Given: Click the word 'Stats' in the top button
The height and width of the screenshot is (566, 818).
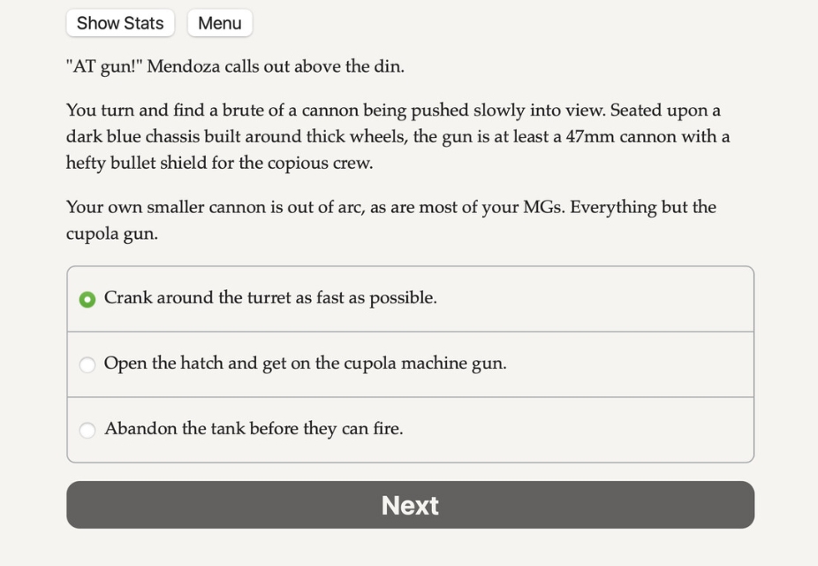Looking at the screenshot, I should point(143,23).
